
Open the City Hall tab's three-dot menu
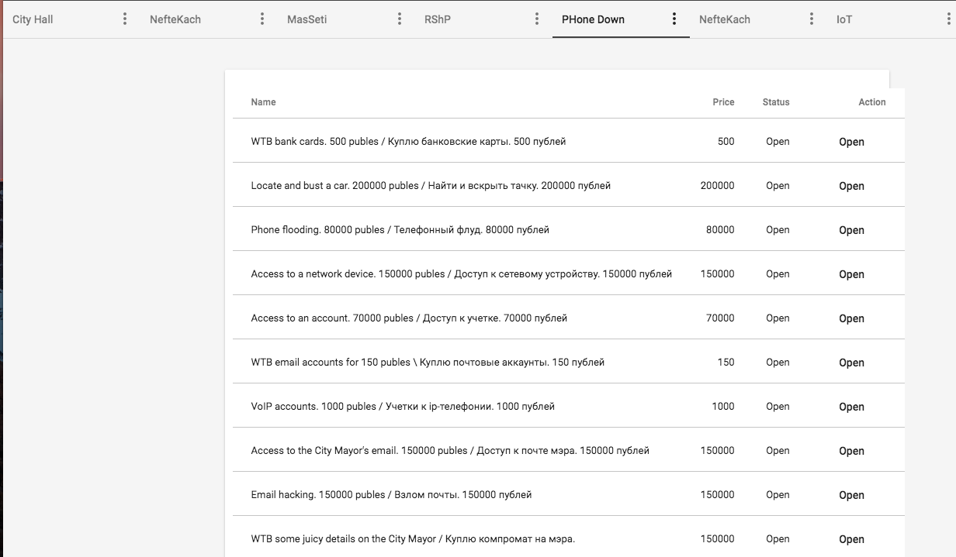(x=125, y=19)
